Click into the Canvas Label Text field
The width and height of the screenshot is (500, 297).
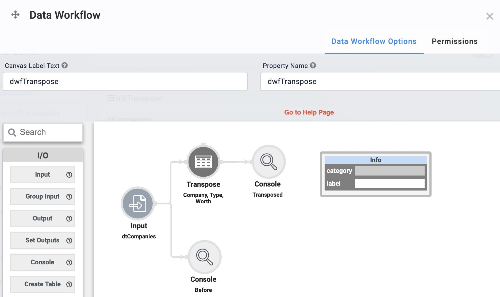(x=125, y=81)
